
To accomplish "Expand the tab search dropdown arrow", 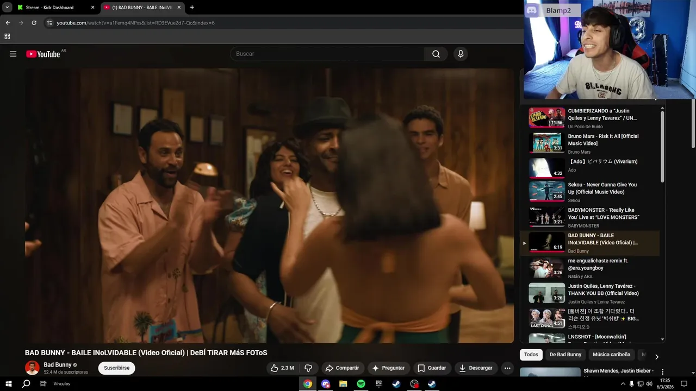I will [7, 7].
